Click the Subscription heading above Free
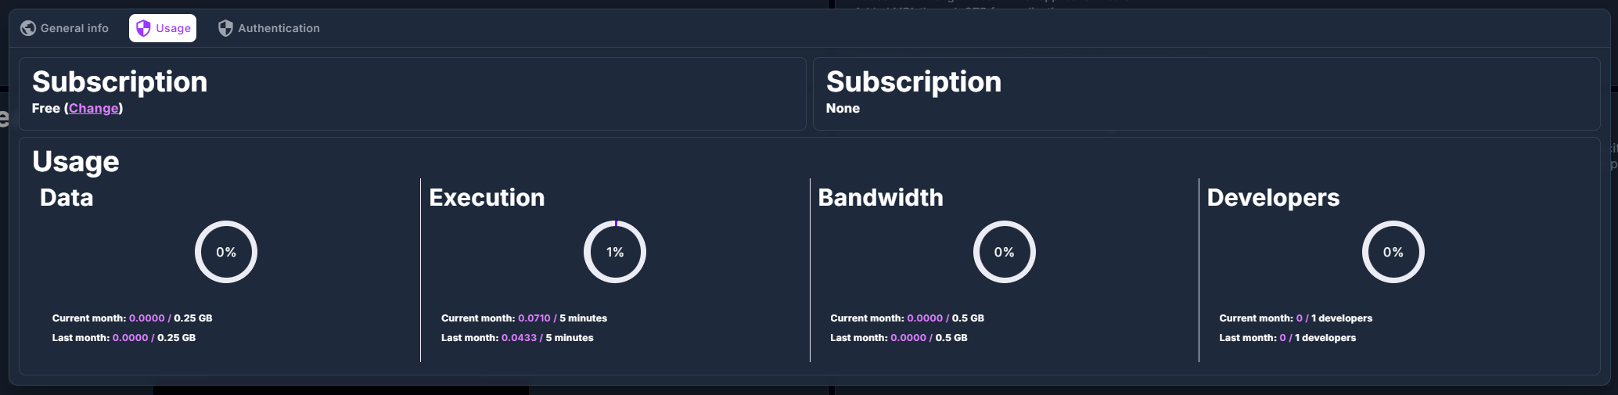 (x=120, y=82)
